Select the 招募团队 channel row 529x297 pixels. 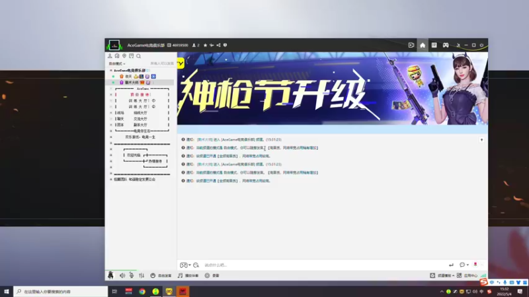click(x=135, y=180)
